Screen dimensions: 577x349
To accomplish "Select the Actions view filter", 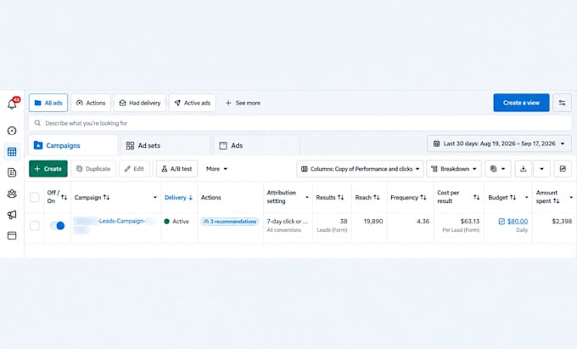I will (91, 103).
